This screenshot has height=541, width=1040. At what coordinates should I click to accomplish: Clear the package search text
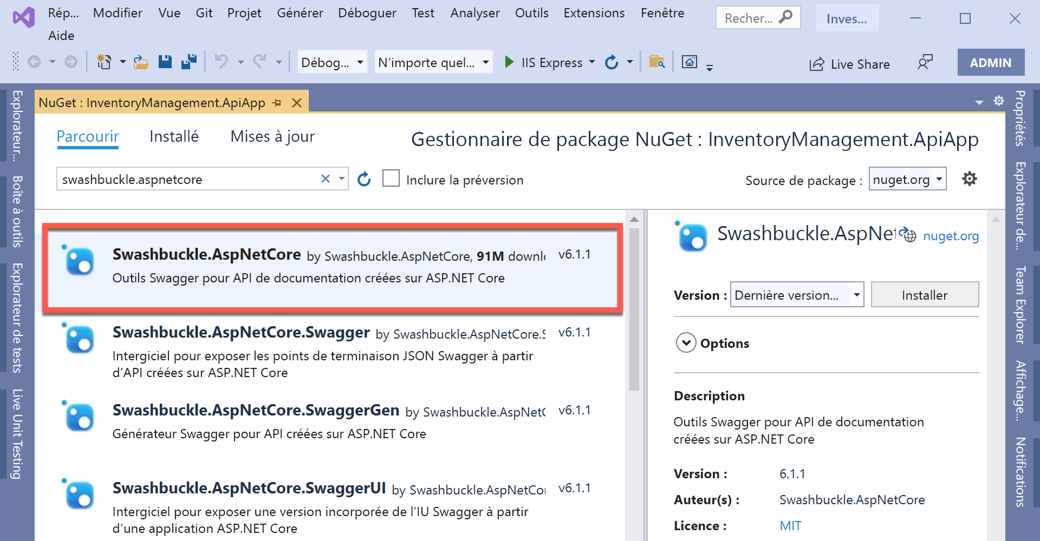coord(326,179)
